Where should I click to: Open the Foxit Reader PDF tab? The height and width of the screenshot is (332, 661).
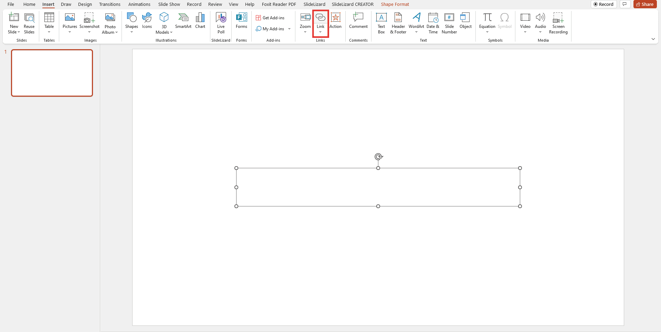tap(279, 4)
